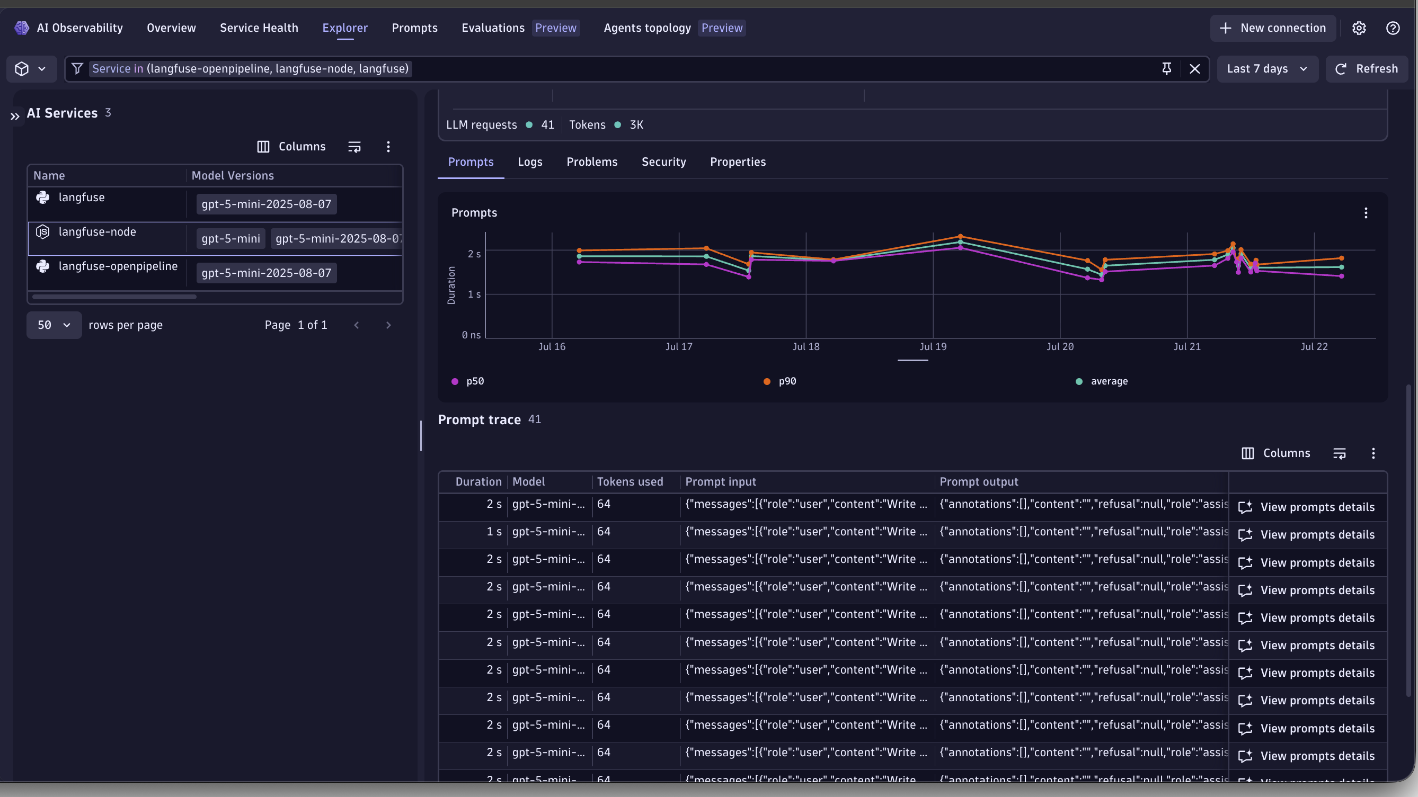1418x797 pixels.
Task: Click the Node.js icon beside langfuse-node
Action: click(x=43, y=232)
